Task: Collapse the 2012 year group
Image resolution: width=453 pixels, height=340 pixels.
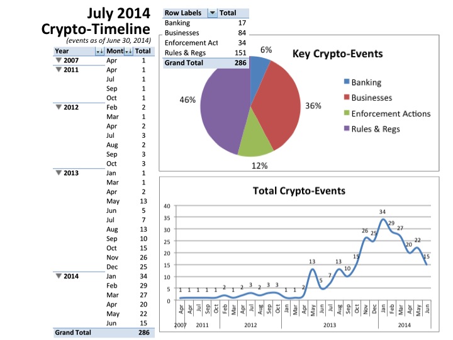Action: coord(59,108)
